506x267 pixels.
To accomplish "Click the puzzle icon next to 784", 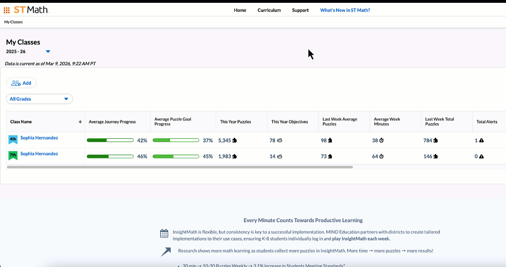I will [x=436, y=141].
